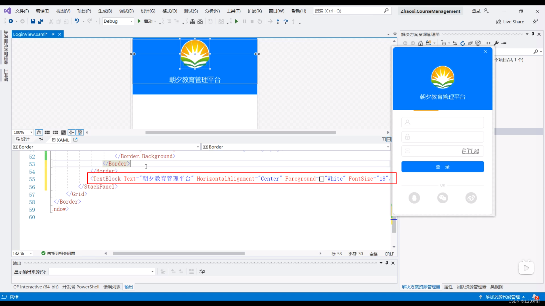Click 添加到源代码管理 in status bar

point(502,297)
